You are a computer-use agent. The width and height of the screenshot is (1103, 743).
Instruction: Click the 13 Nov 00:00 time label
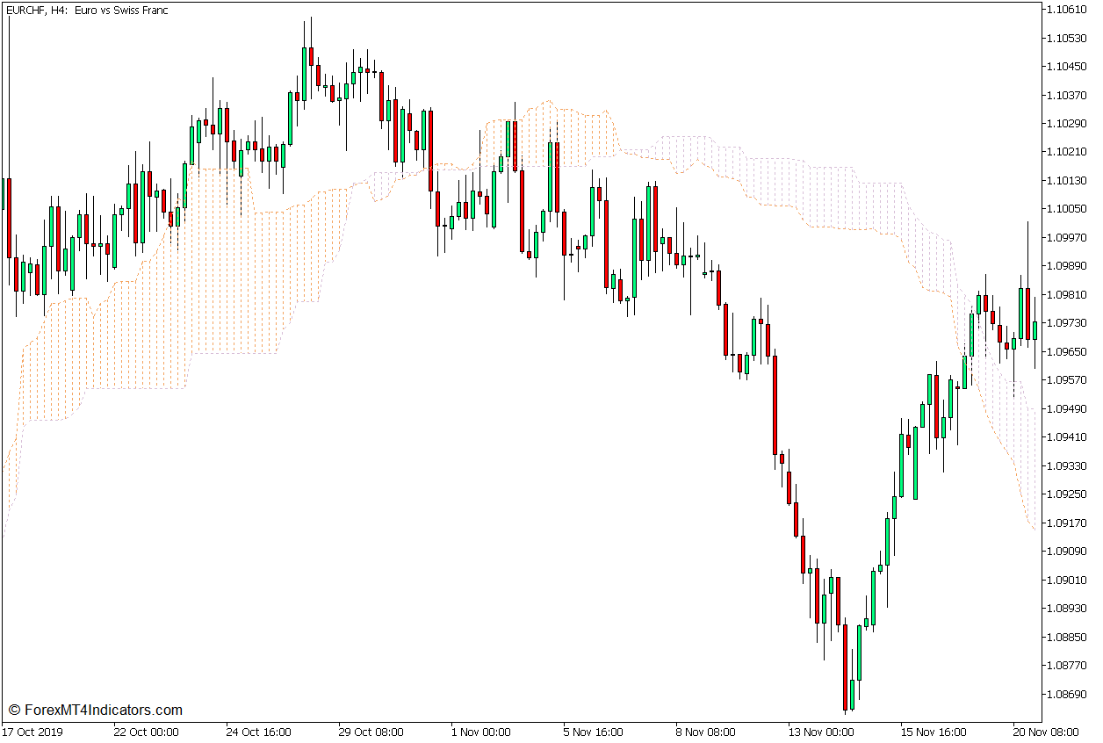(x=818, y=732)
